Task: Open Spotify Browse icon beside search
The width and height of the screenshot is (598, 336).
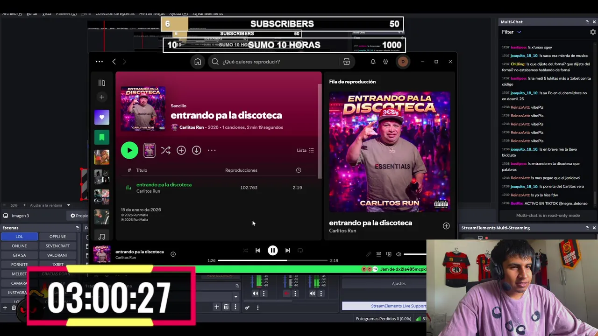Action: pyautogui.click(x=347, y=62)
